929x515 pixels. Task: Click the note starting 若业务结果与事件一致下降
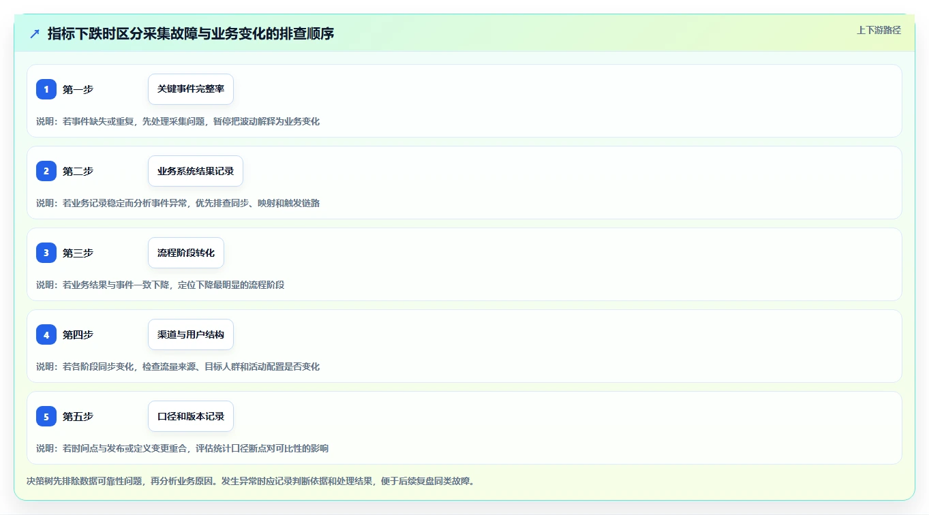coord(160,285)
